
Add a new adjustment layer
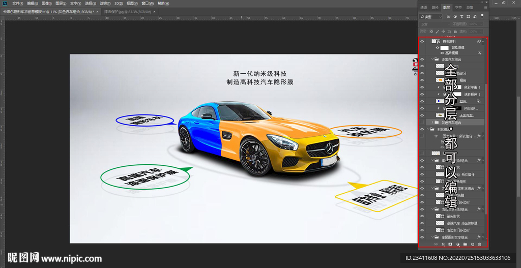point(458,244)
